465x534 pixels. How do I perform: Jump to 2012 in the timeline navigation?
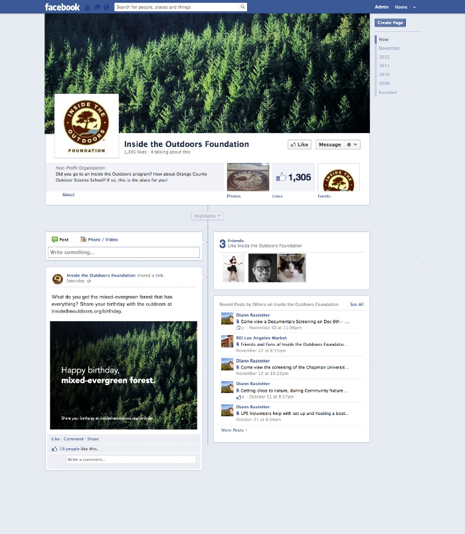384,57
